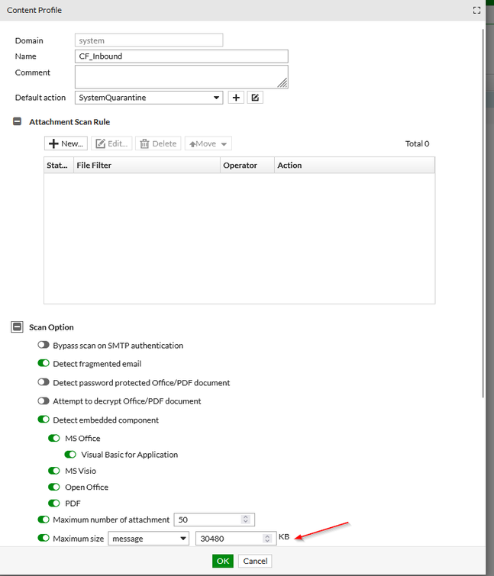Confirm with the OK button
The height and width of the screenshot is (576, 494).
tap(223, 561)
